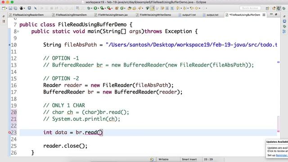Click the black circular profile toolbar icon
Screen dimensions: 288x162
coord(22,8)
